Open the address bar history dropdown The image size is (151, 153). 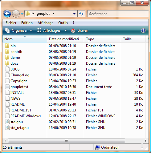pyautogui.click(x=75, y=14)
